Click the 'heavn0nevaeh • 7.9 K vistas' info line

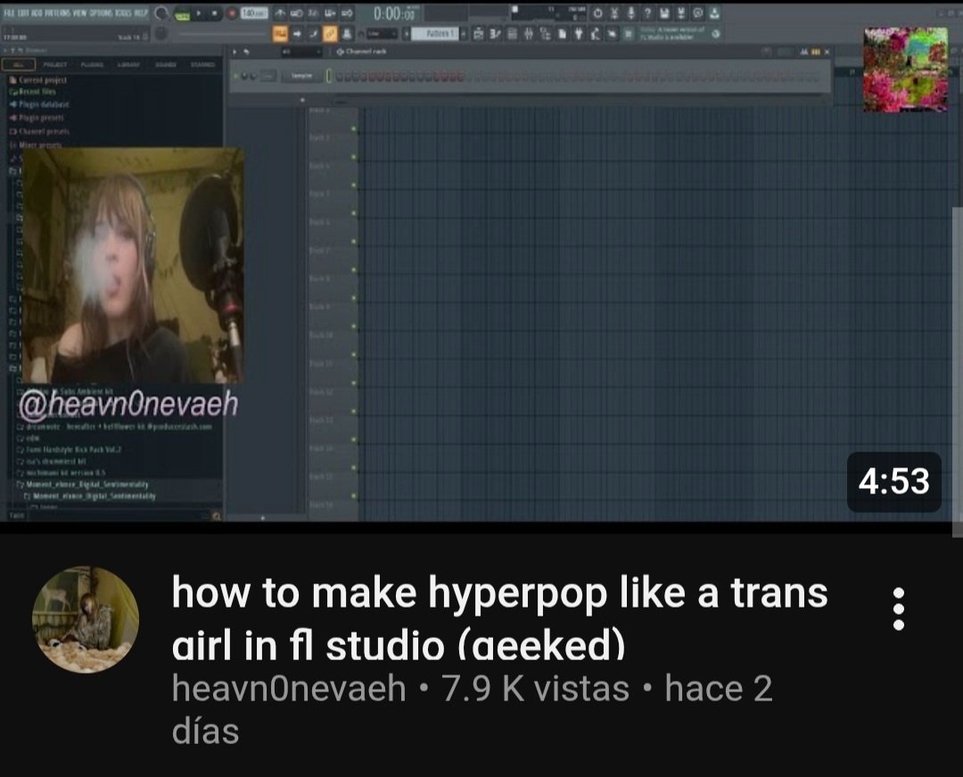(472, 709)
